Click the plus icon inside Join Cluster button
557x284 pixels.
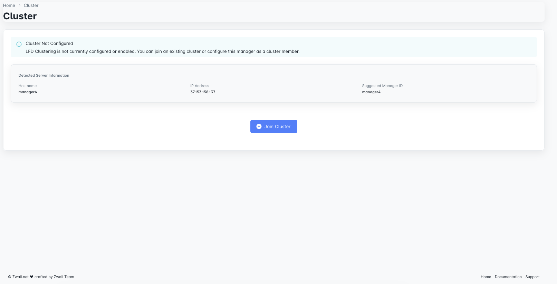click(x=259, y=126)
